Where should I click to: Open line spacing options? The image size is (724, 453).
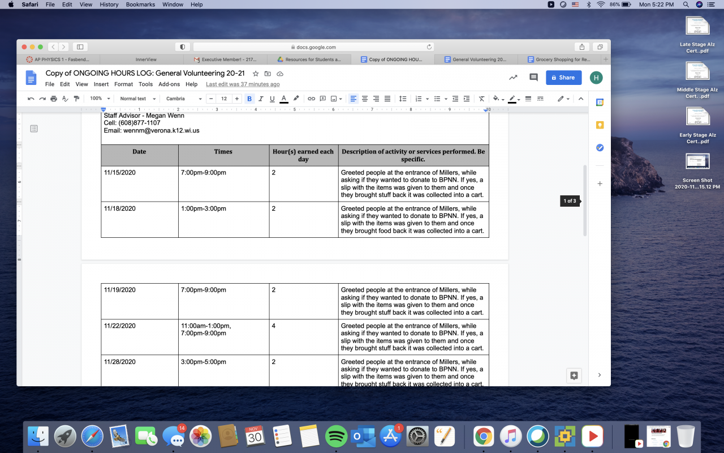(x=403, y=99)
